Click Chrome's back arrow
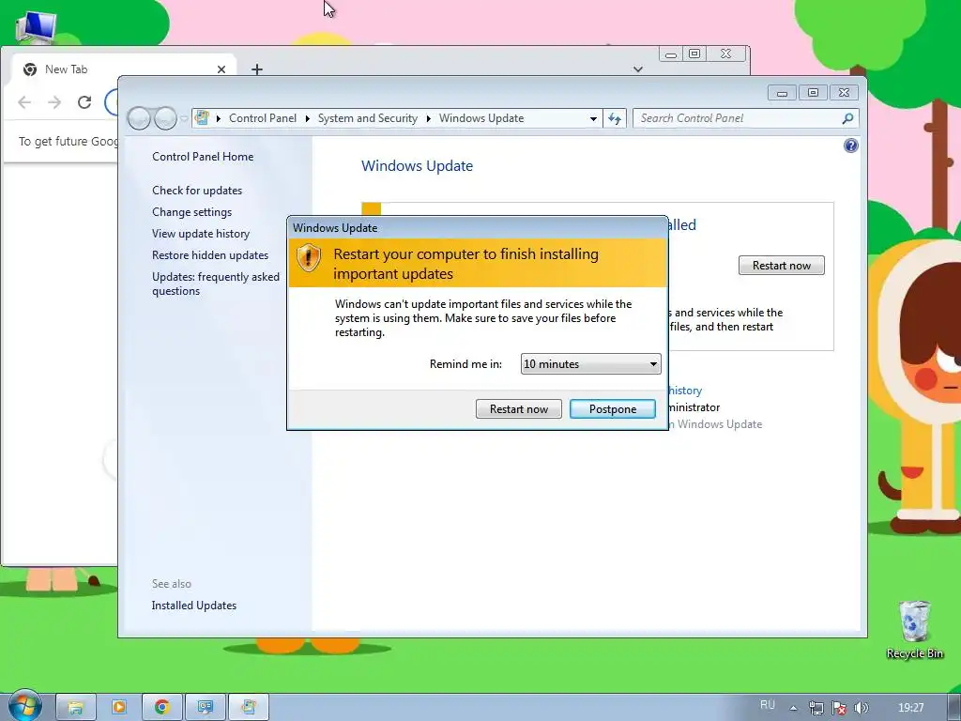The width and height of the screenshot is (961, 721). 24,101
